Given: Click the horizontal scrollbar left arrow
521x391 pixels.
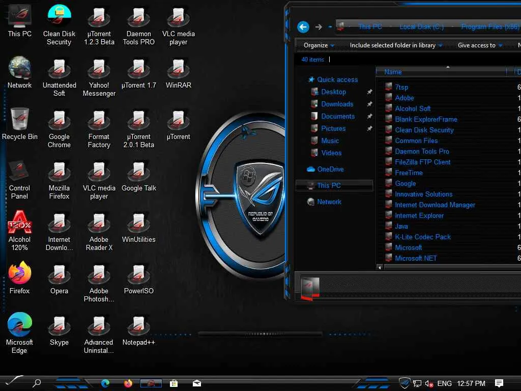Looking at the screenshot, I should pos(380,267).
